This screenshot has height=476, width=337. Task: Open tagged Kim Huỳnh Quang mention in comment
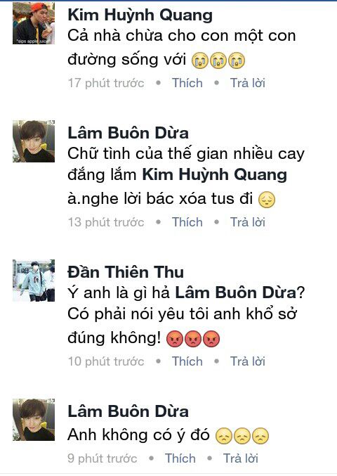coord(215,175)
